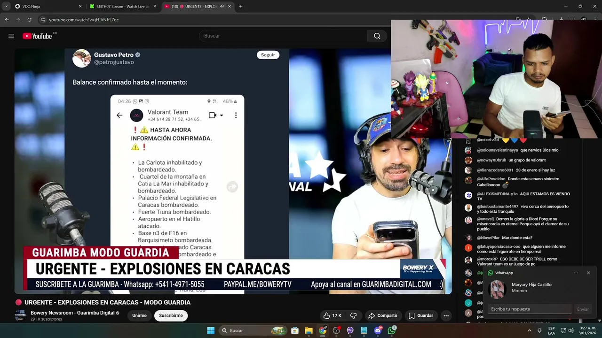Click the youtube.com address bar URL
The image size is (602, 338).
(84, 20)
